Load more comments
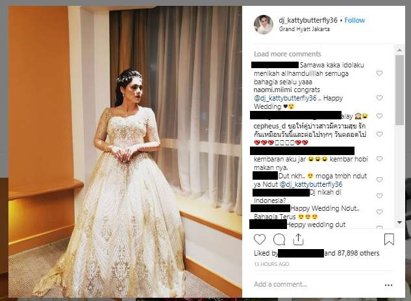Viewport: 411px width, 301px height. 287,54
